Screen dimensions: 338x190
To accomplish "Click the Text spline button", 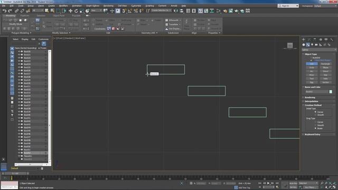I will (x=312, y=79).
